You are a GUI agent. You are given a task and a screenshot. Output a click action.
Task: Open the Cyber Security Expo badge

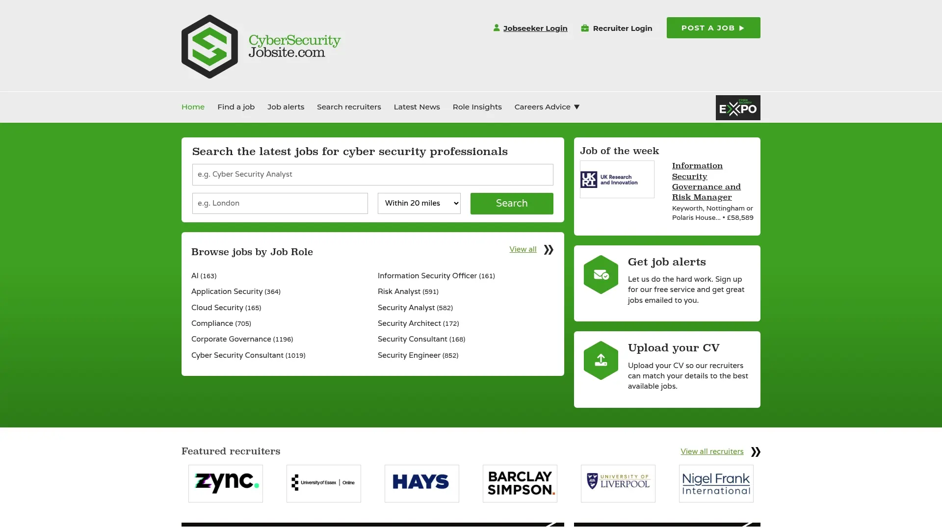(x=738, y=107)
